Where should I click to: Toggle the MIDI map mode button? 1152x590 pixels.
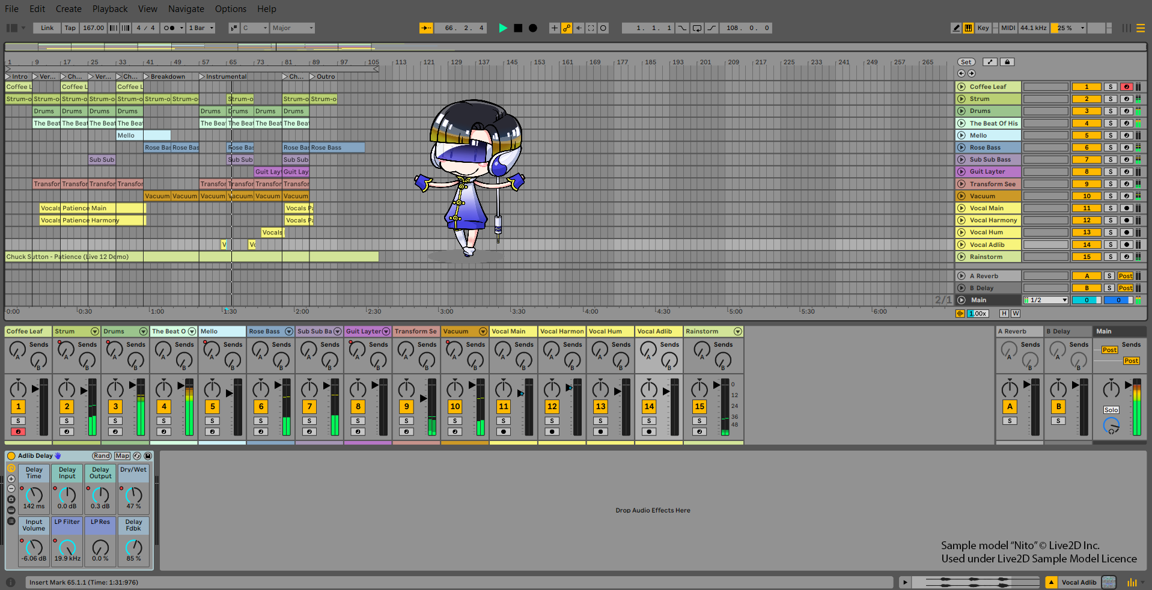(1008, 28)
